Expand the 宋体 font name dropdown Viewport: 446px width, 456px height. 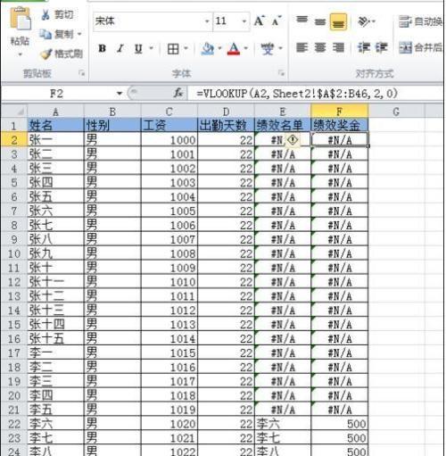207,21
